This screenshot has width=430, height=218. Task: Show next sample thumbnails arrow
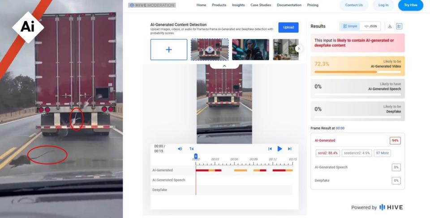[x=299, y=49]
